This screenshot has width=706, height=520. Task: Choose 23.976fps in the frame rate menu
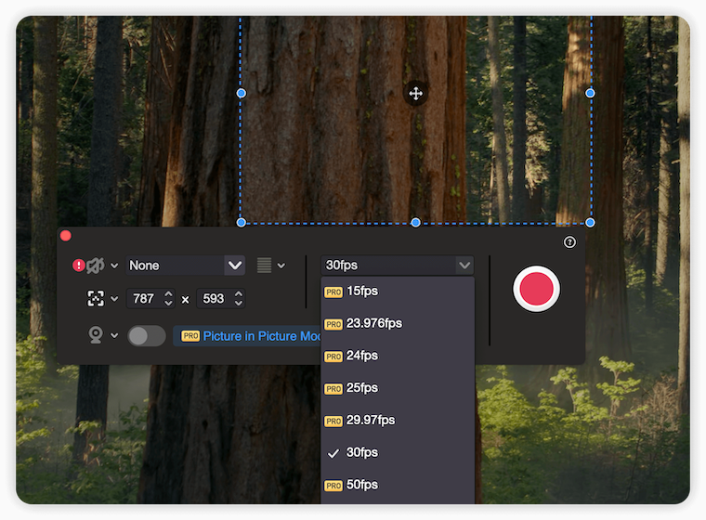[373, 324]
